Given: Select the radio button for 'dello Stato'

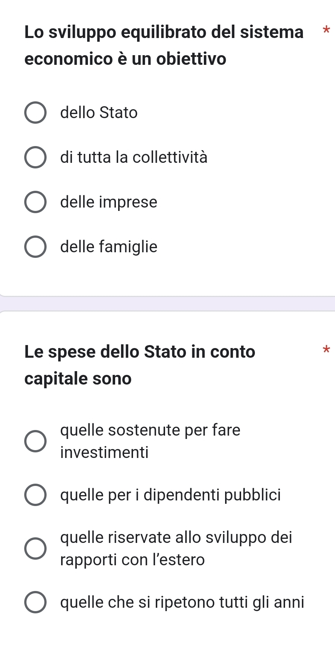Looking at the screenshot, I should pos(35,113).
